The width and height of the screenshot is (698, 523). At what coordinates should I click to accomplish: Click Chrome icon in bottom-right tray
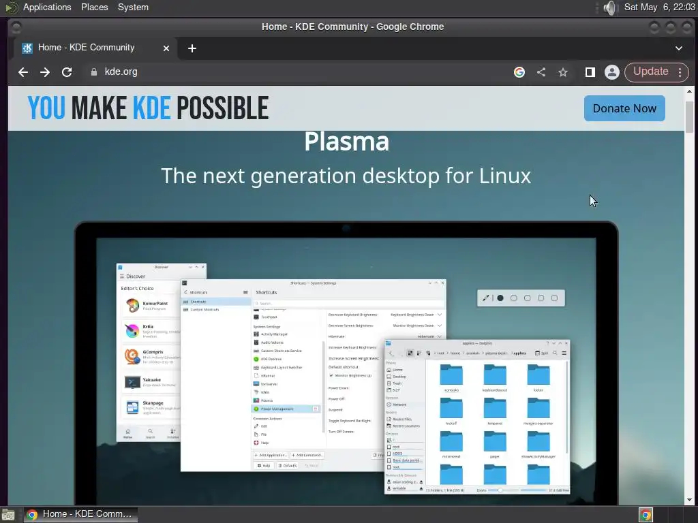tap(646, 515)
